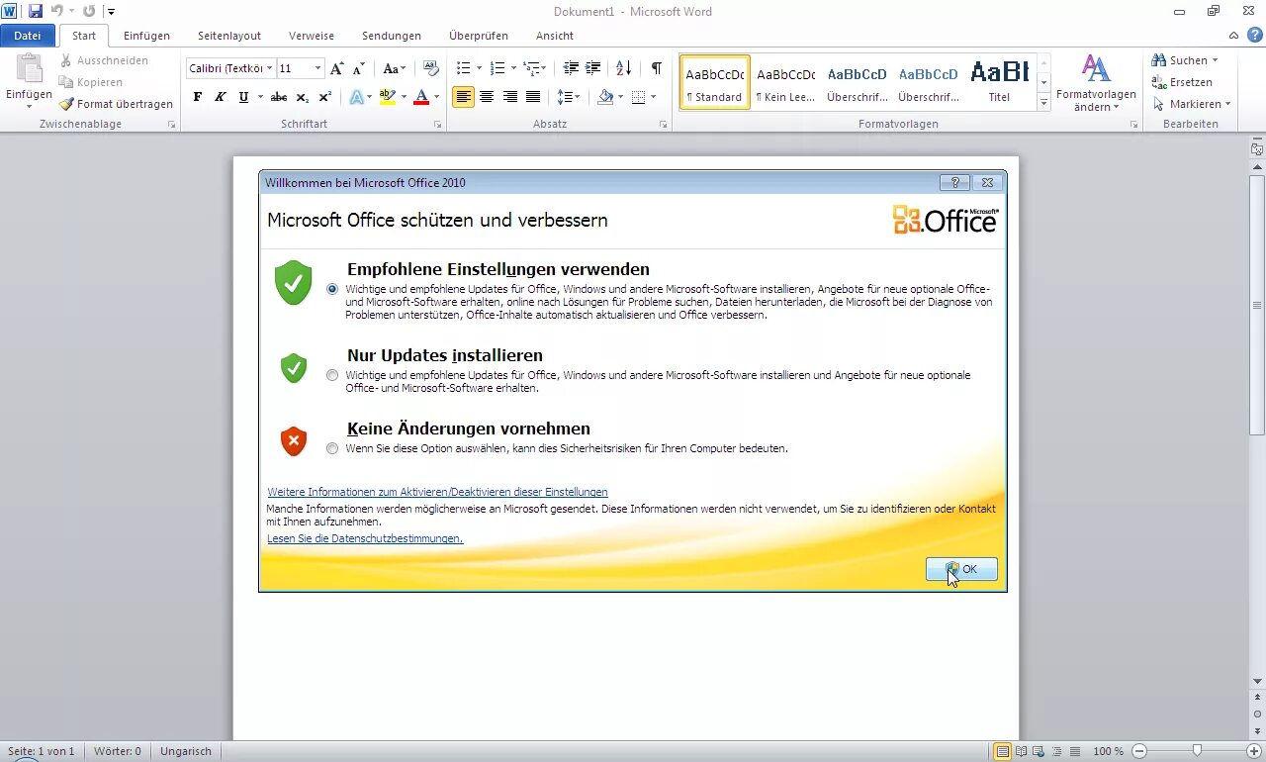Switch to web layout view
1266x762 pixels.
pyautogui.click(x=1040, y=752)
